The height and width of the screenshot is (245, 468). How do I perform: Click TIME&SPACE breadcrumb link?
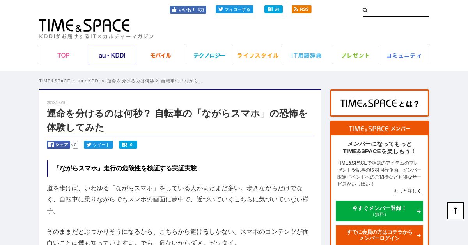coord(55,81)
